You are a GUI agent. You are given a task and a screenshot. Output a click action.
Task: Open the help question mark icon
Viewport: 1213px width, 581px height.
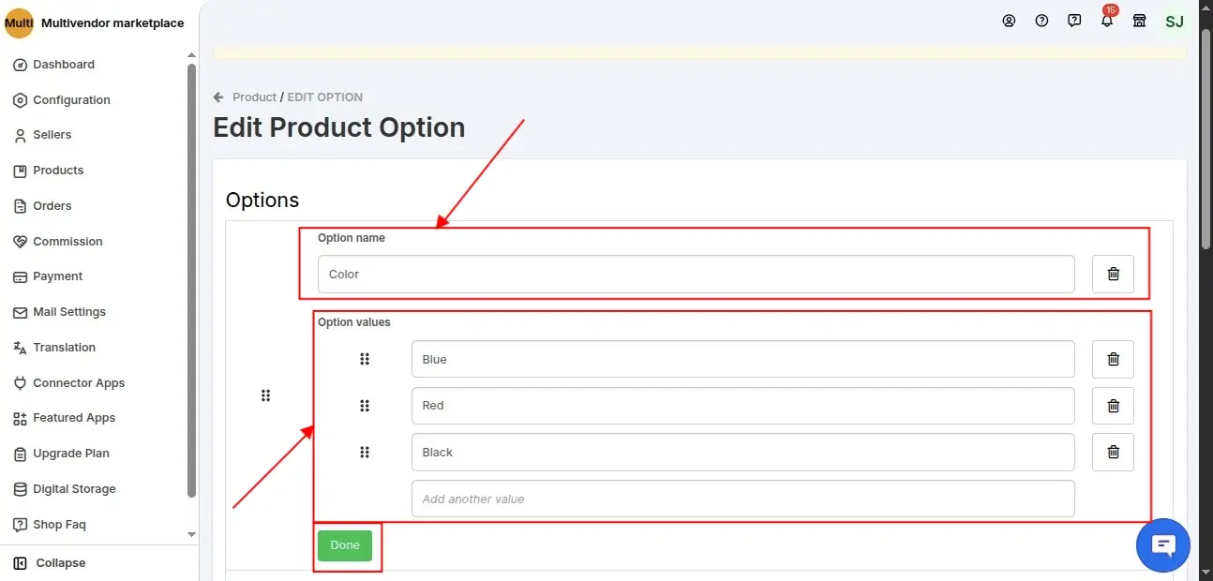coord(1041,21)
